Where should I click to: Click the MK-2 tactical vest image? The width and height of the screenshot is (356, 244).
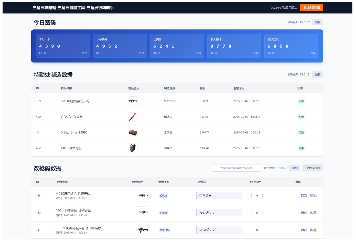tap(133, 148)
